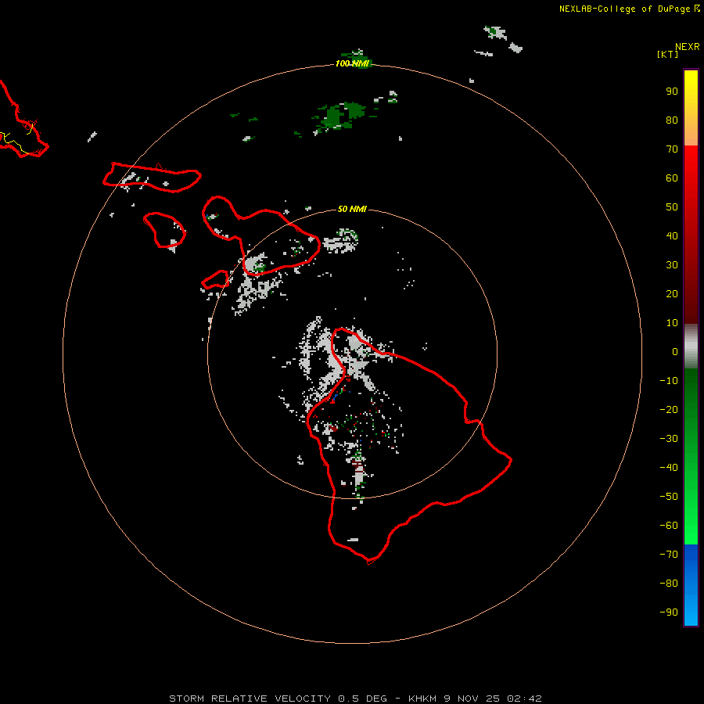Click the 70 label on the scale
Viewport: 704px width, 704px height.
pyautogui.click(x=672, y=149)
